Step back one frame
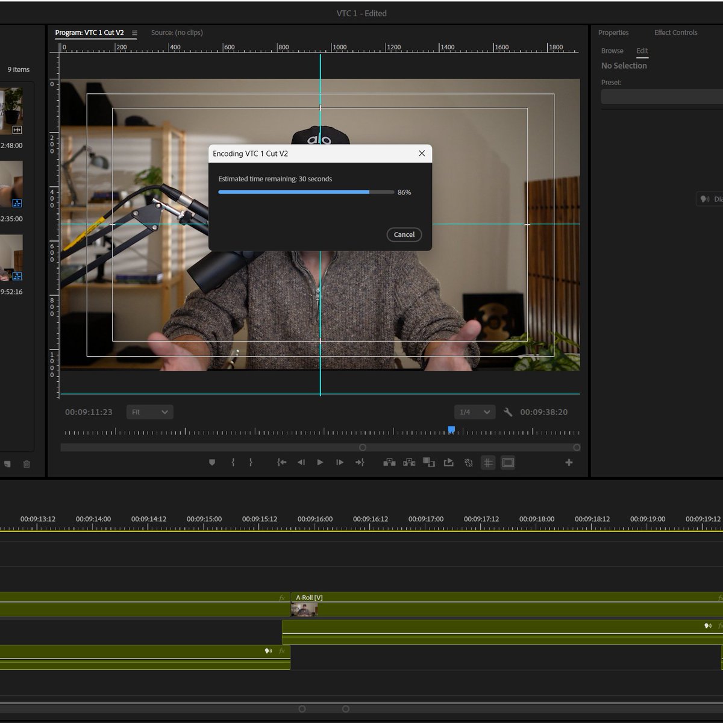The width and height of the screenshot is (723, 723). pos(301,463)
